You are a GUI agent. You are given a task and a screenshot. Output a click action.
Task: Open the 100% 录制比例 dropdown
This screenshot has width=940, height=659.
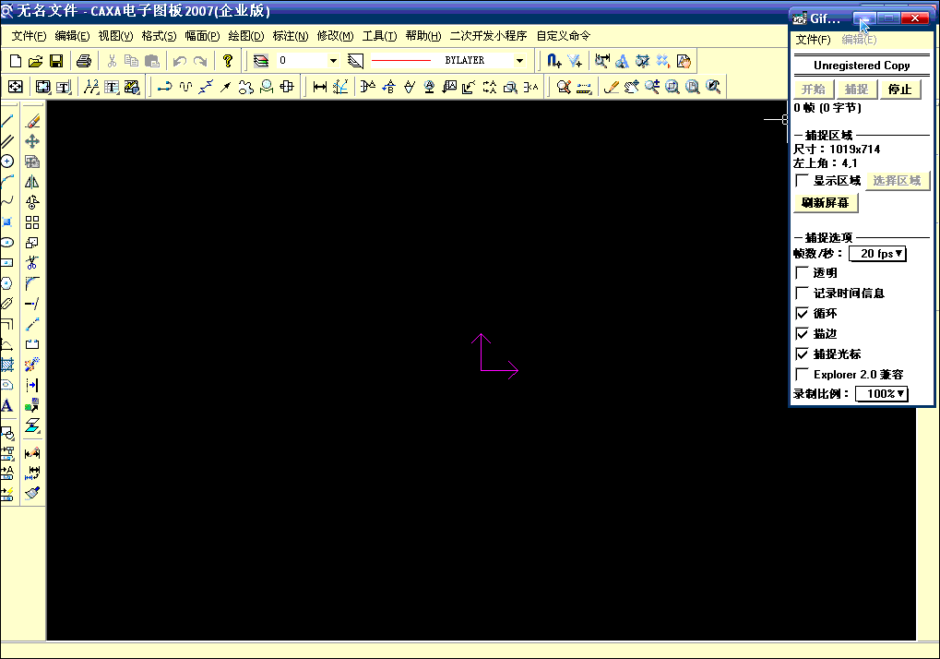pyautogui.click(x=881, y=394)
